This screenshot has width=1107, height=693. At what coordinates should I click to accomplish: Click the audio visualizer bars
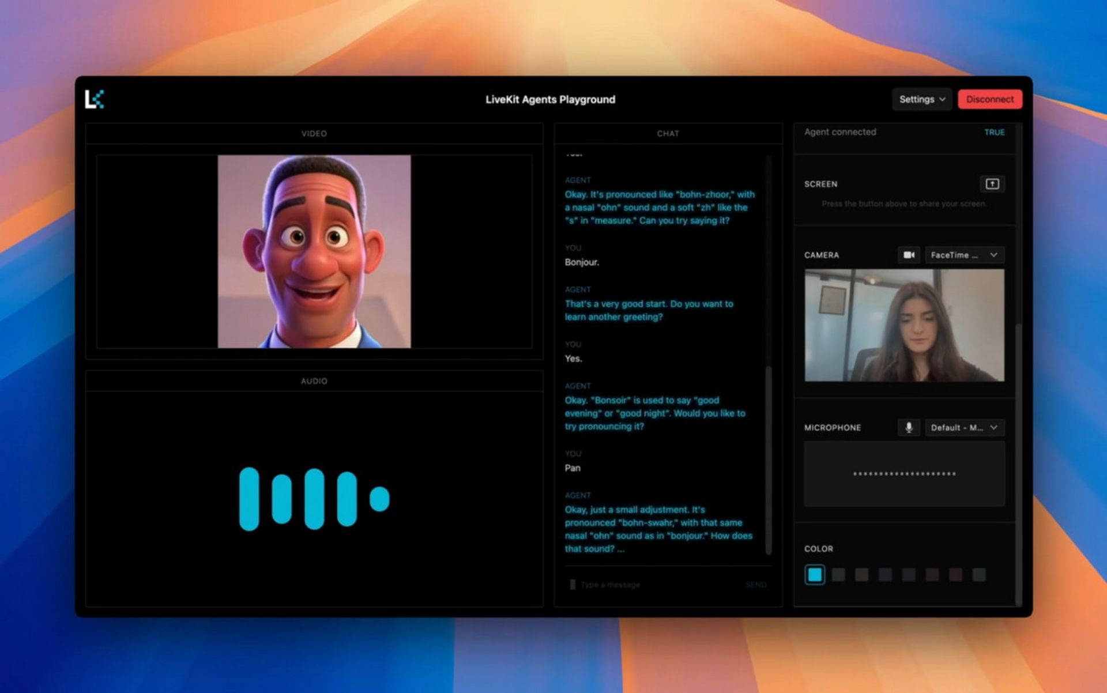(x=314, y=499)
